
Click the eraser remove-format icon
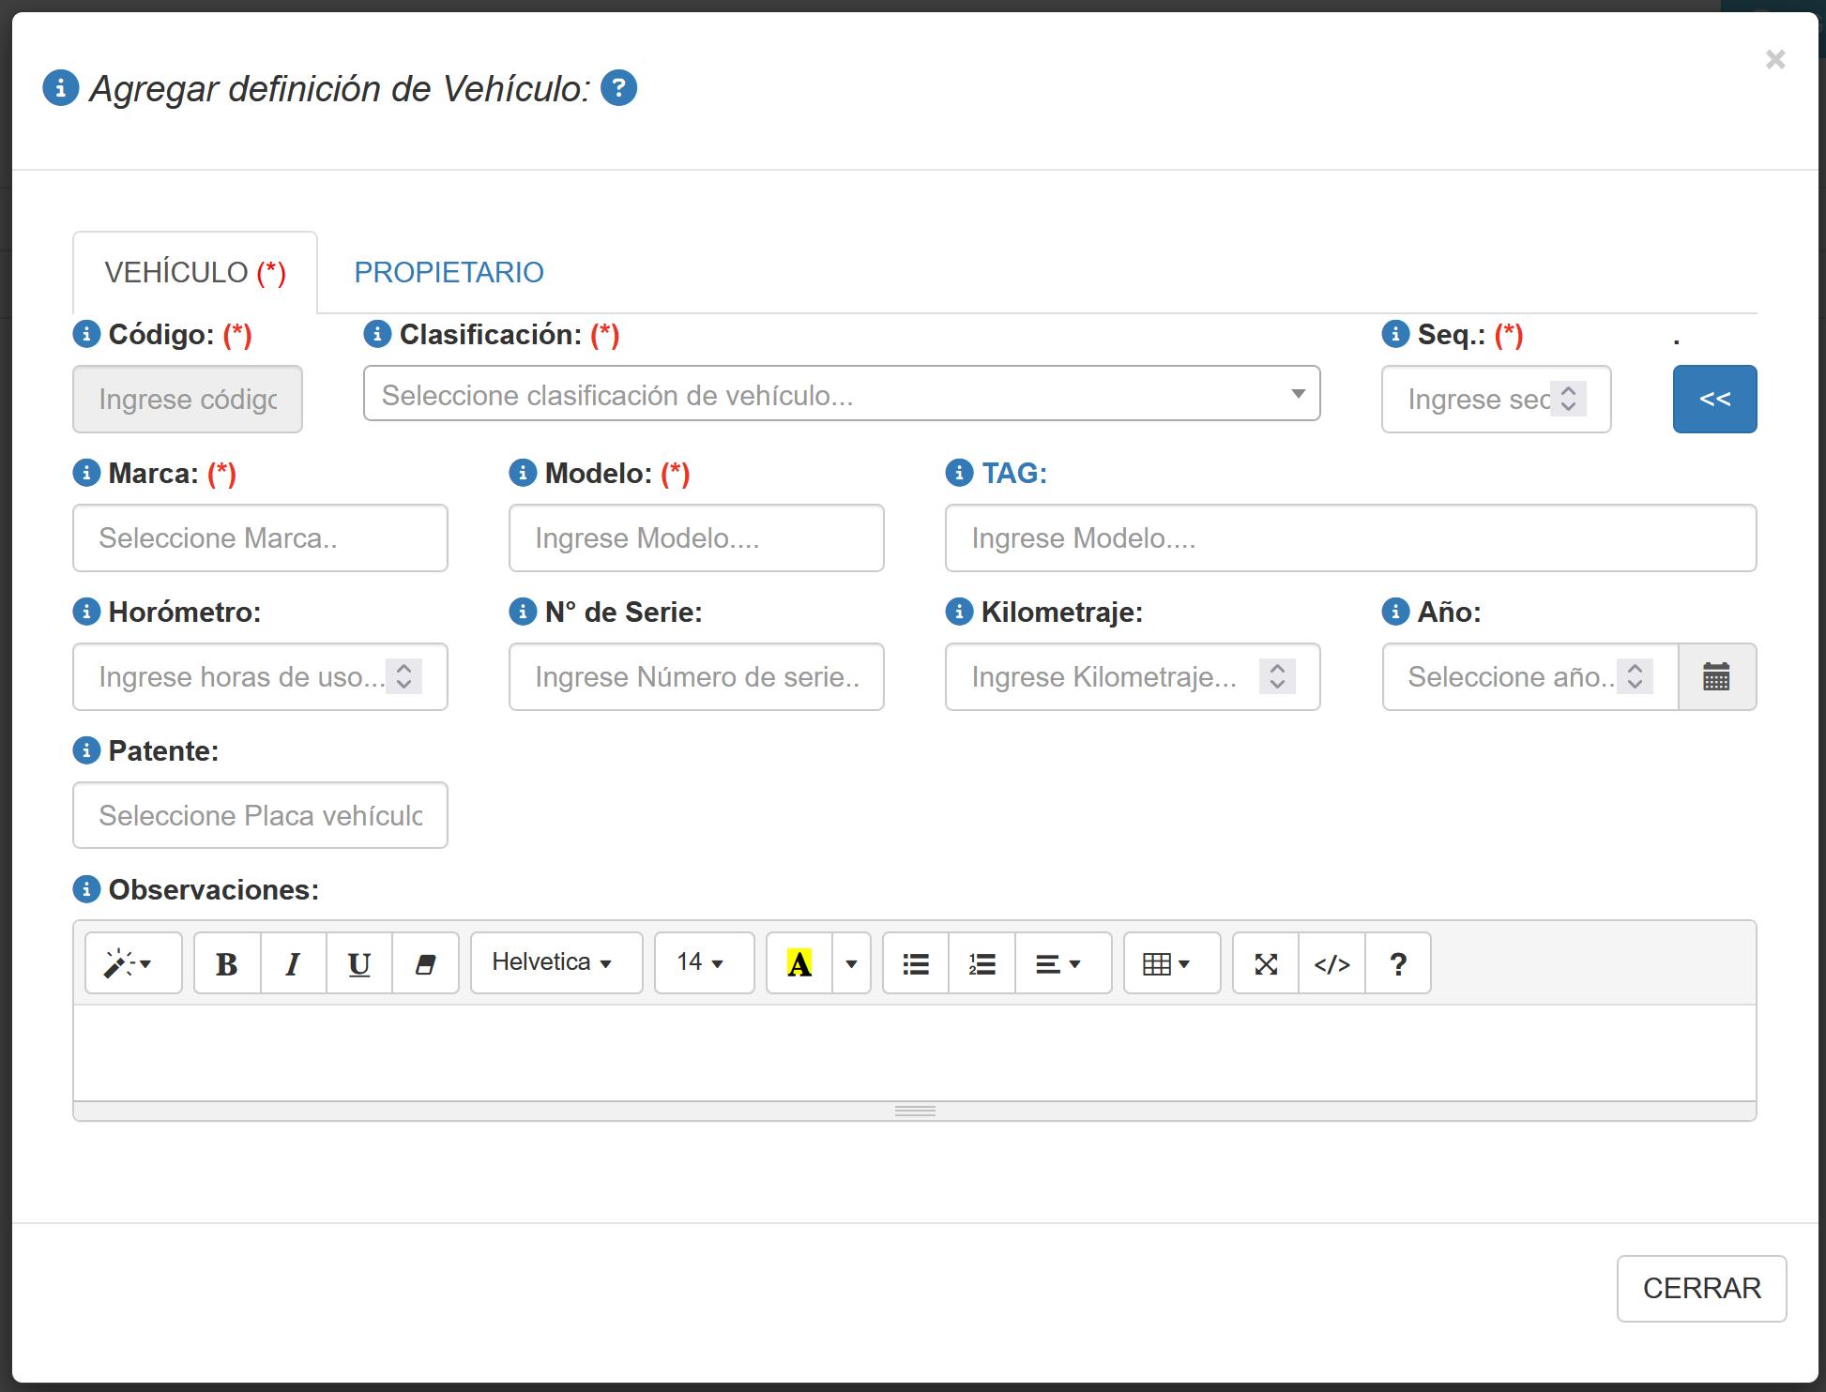click(425, 963)
